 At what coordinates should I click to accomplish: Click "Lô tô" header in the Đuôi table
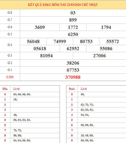click(x=84, y=89)
